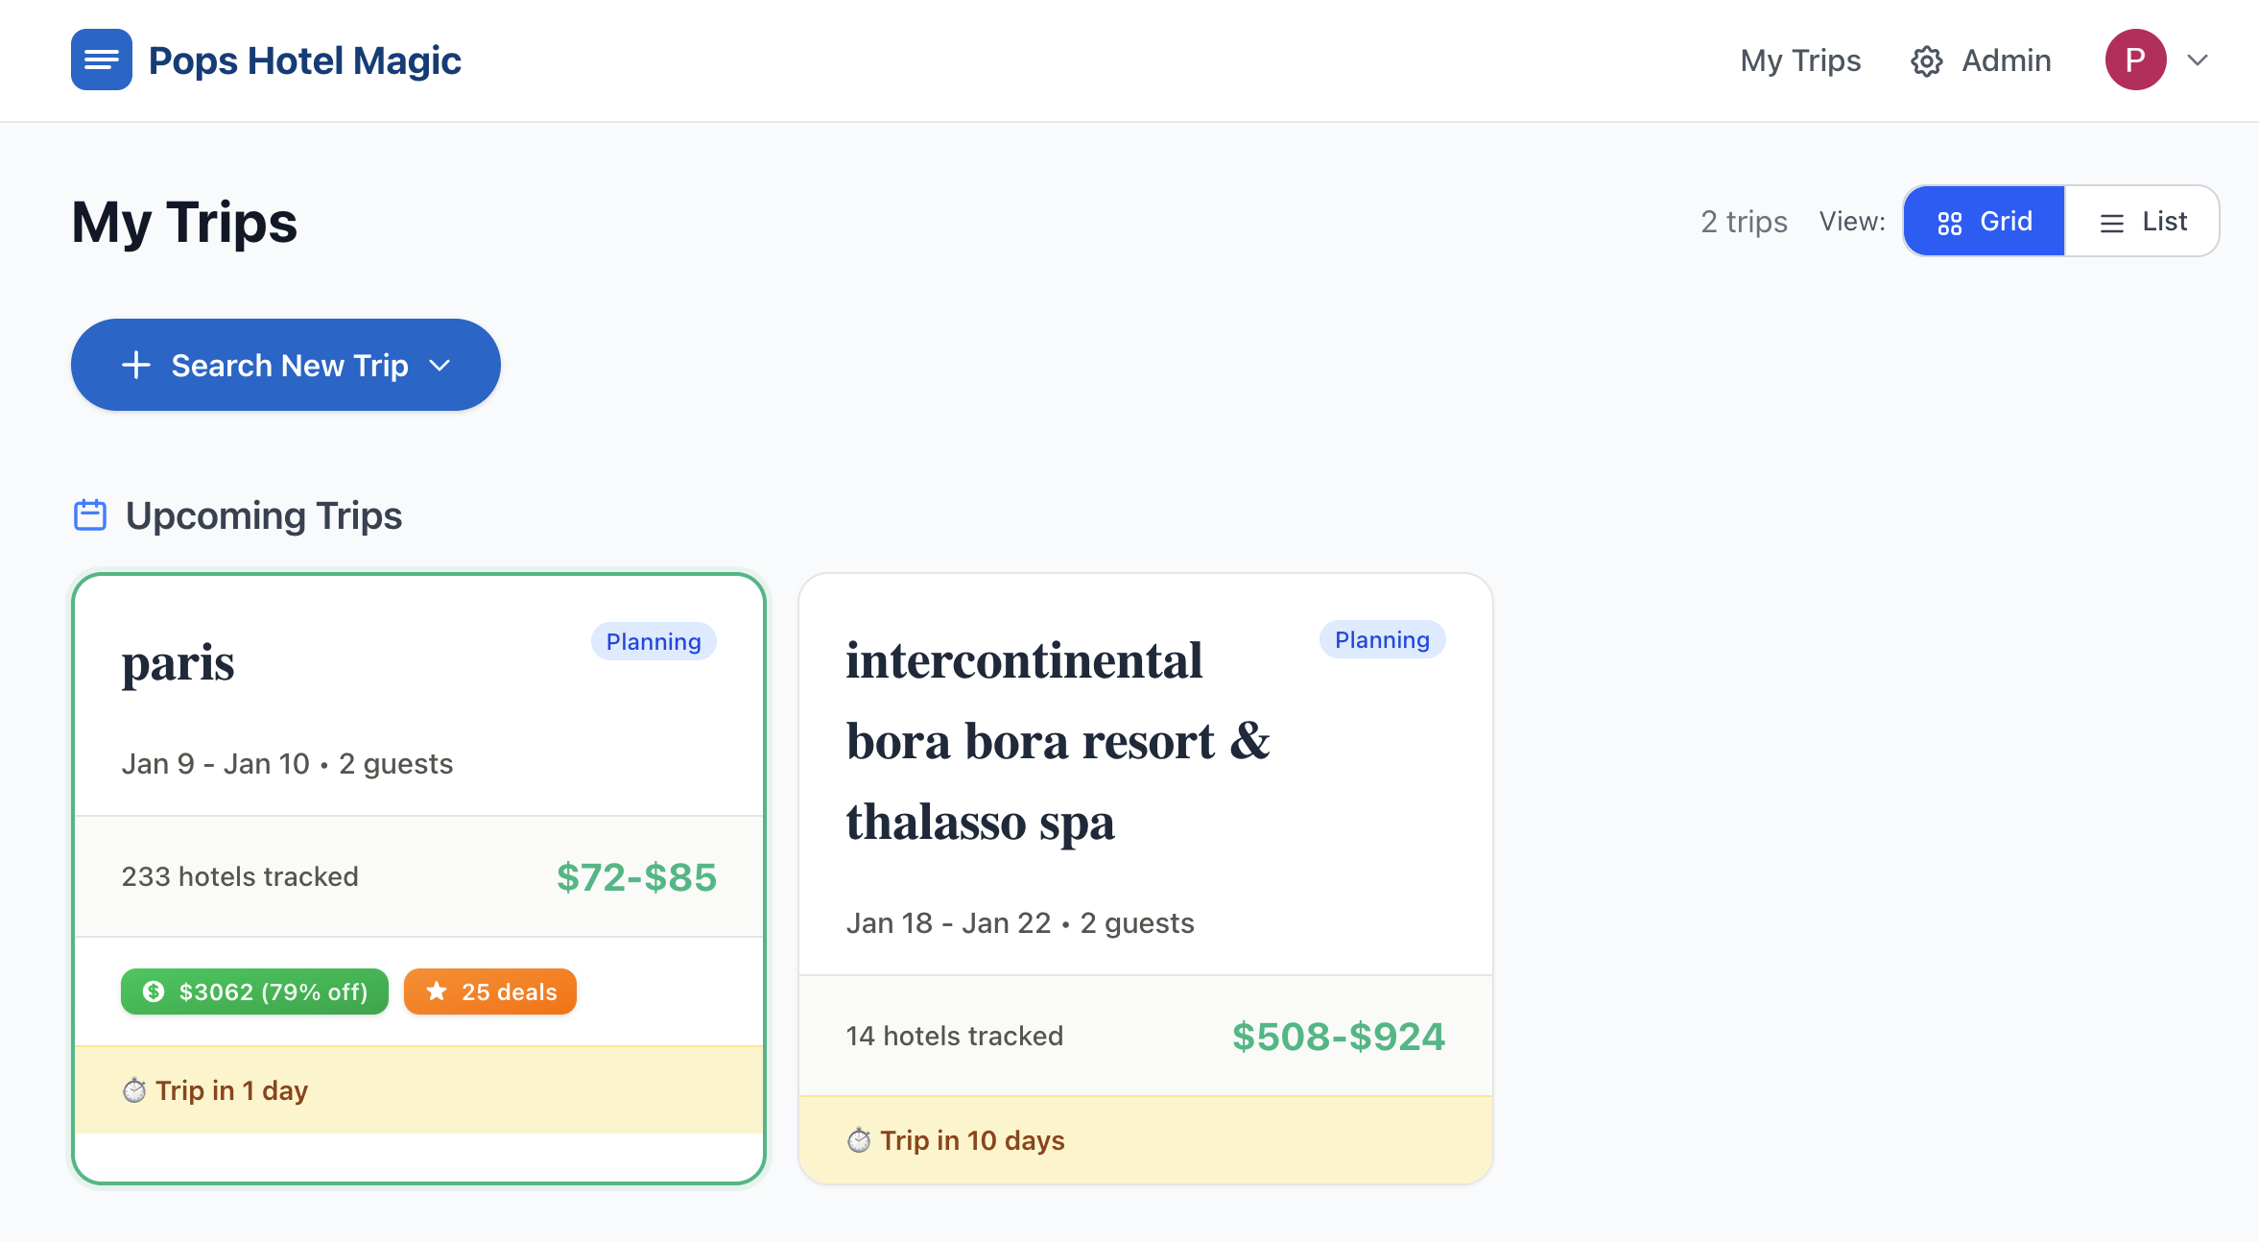
Task: Open the profile avatar dropdown
Action: 2136,60
